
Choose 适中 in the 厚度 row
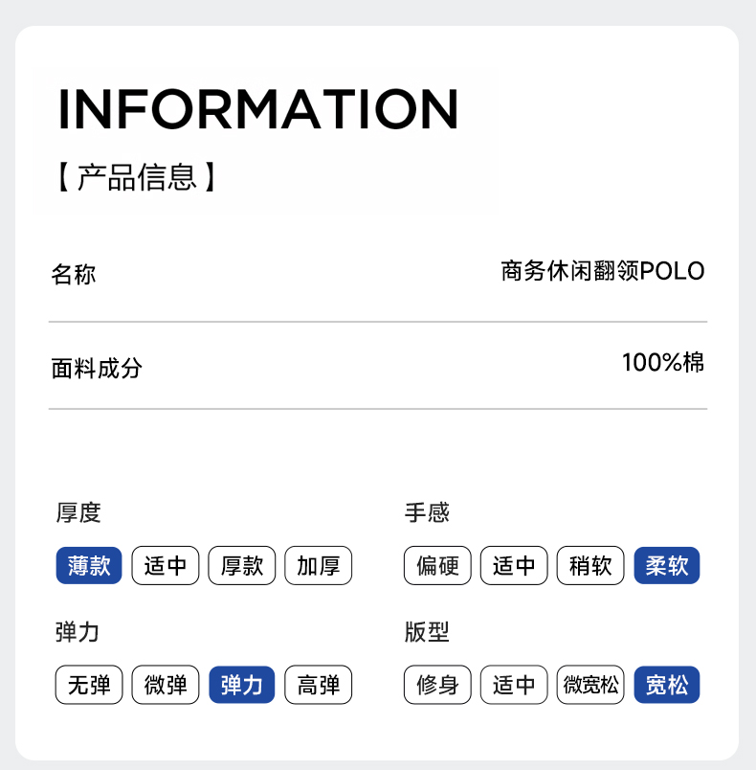click(x=166, y=566)
